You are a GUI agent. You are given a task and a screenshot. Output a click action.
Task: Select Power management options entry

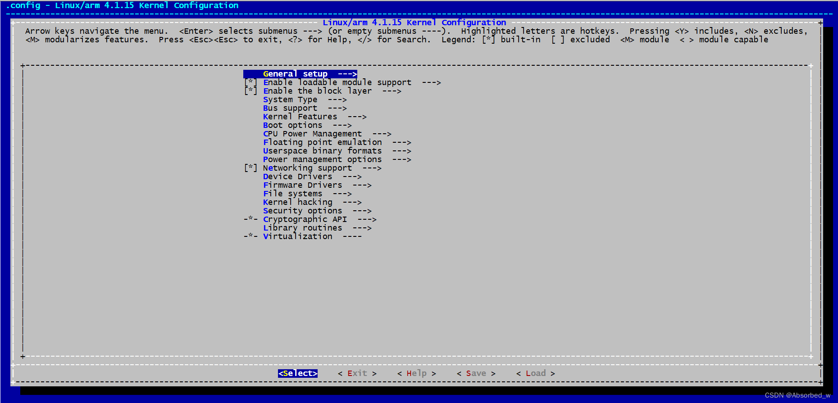pyautogui.click(x=337, y=159)
